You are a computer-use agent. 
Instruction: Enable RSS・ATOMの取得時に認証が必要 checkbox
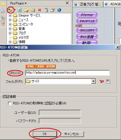tap(10, 103)
